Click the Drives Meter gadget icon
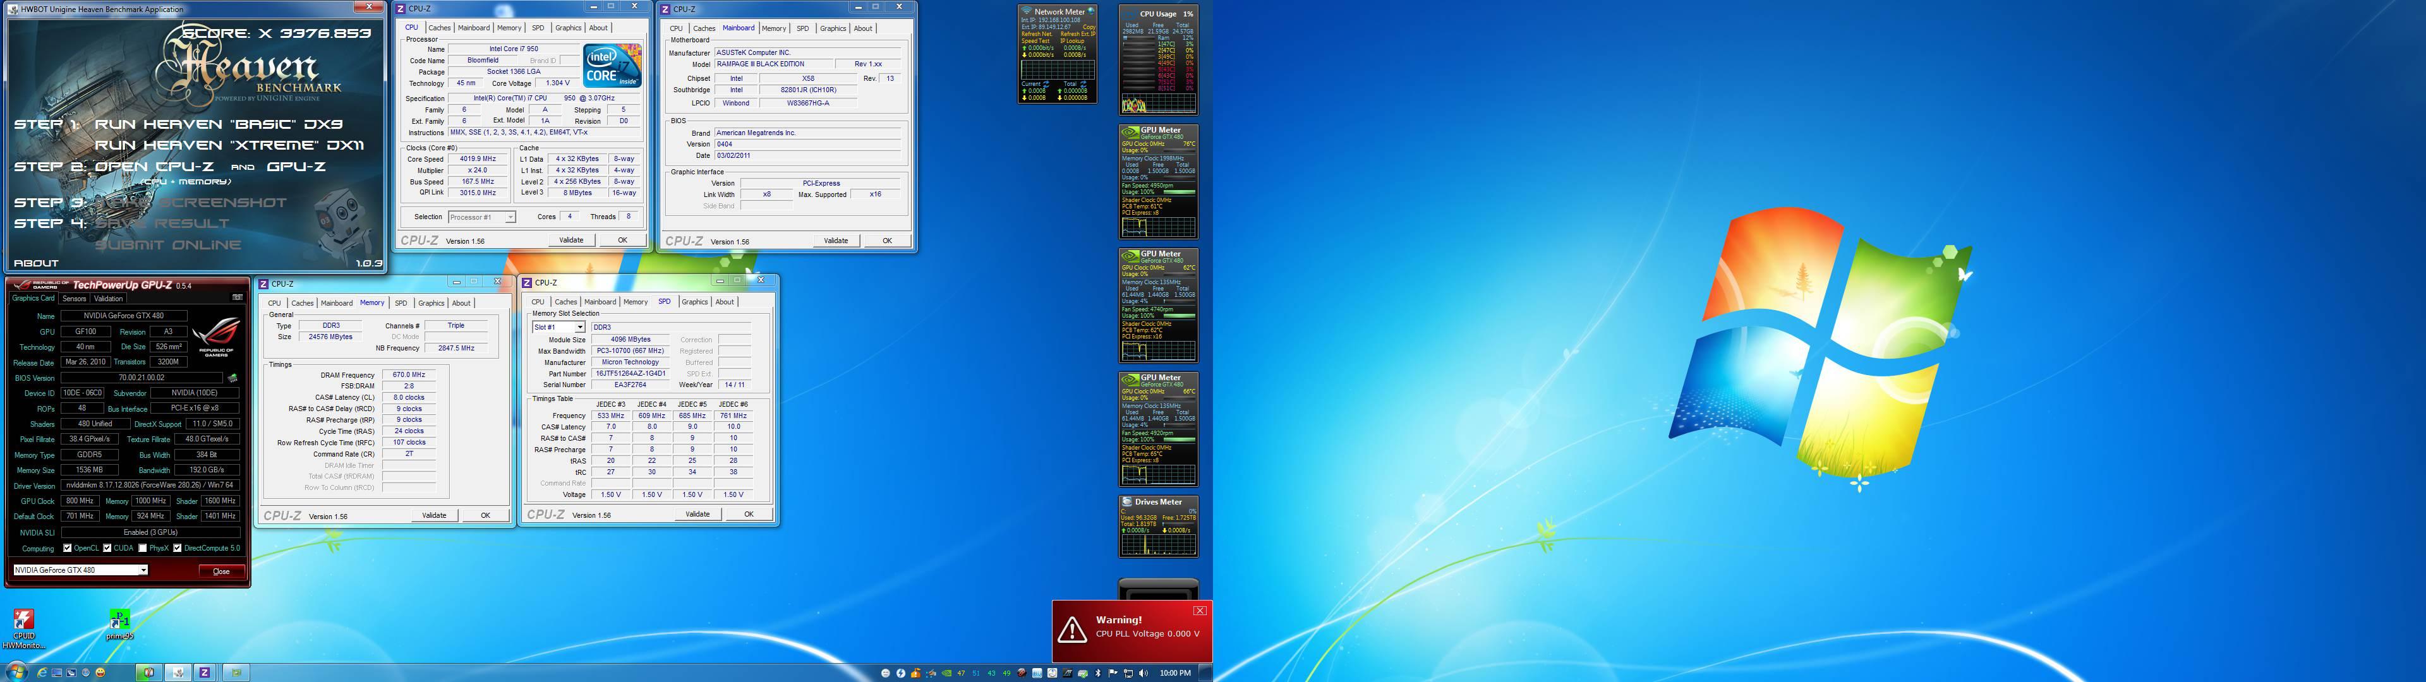Screen dimensions: 2426x682 (x=1126, y=502)
